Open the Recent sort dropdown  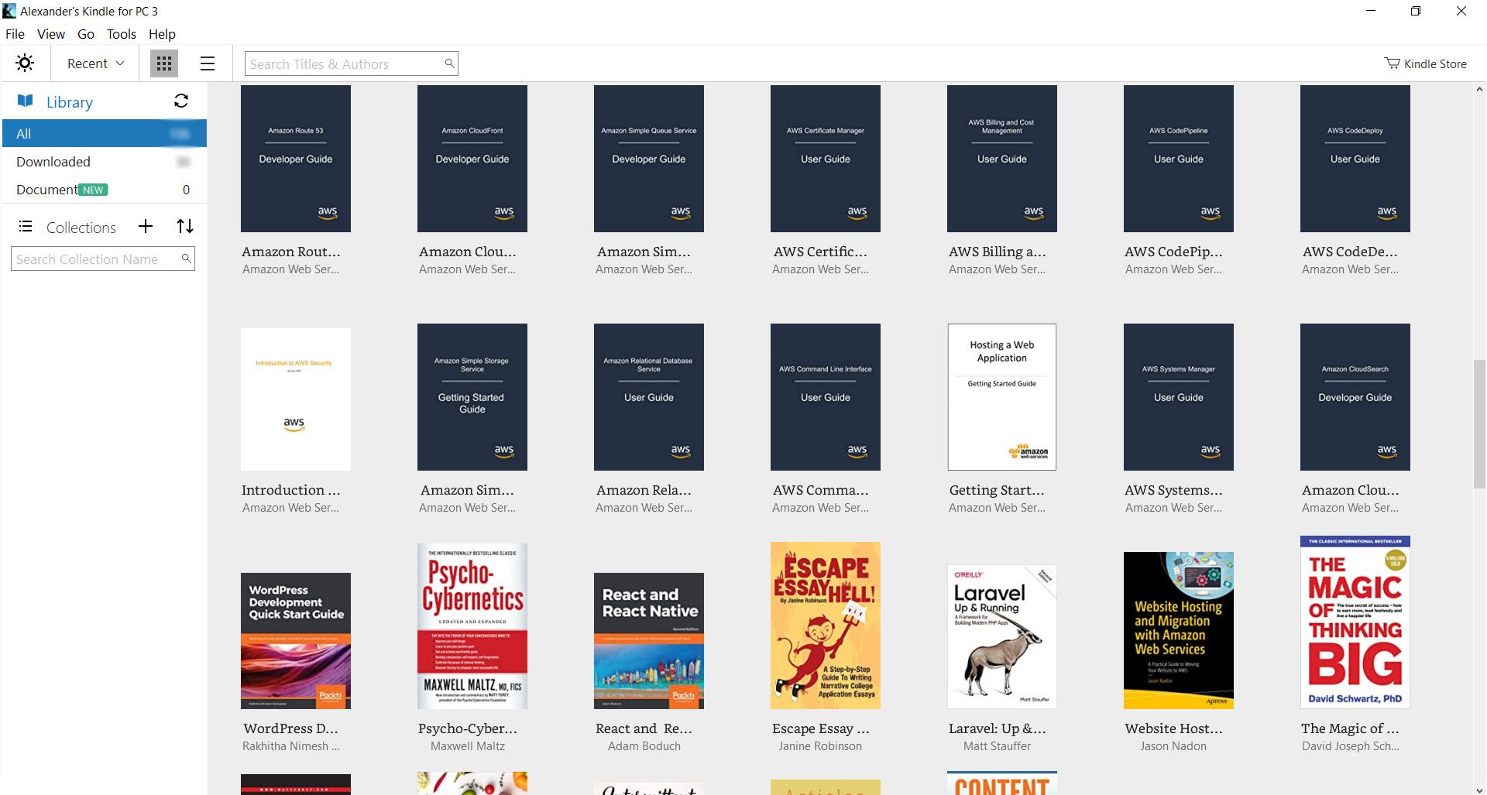point(95,63)
